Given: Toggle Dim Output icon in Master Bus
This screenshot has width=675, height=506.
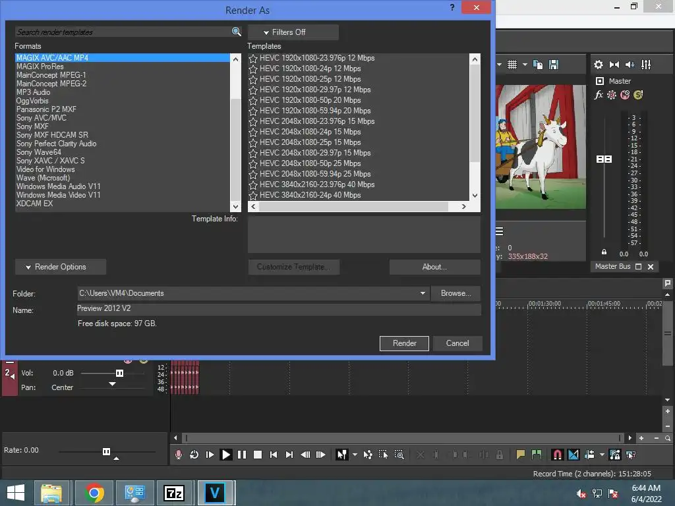Looking at the screenshot, I should pyautogui.click(x=630, y=65).
